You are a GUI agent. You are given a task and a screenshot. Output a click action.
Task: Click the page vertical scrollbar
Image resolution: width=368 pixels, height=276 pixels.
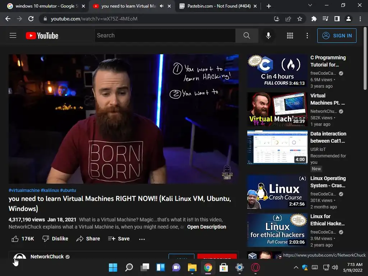[x=365, y=59]
